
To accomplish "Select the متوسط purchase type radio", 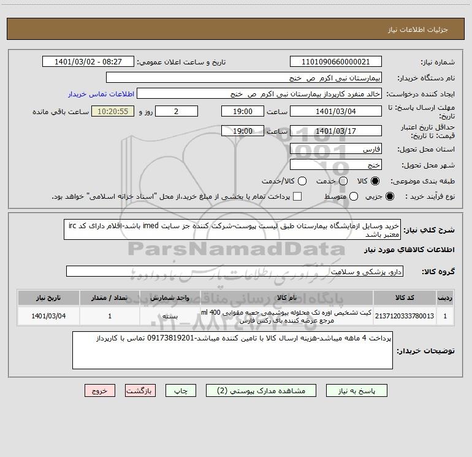I will click(x=354, y=196).
